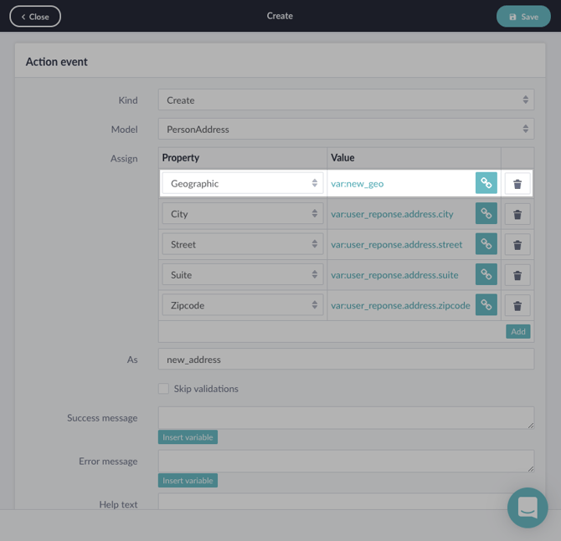This screenshot has height=541, width=561.
Task: Click the link icon in the Street row
Action: pos(486,244)
